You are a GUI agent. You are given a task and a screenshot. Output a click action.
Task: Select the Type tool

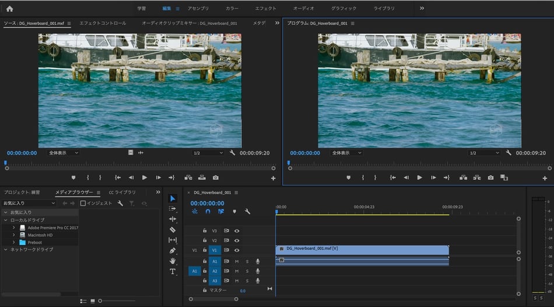pos(173,271)
